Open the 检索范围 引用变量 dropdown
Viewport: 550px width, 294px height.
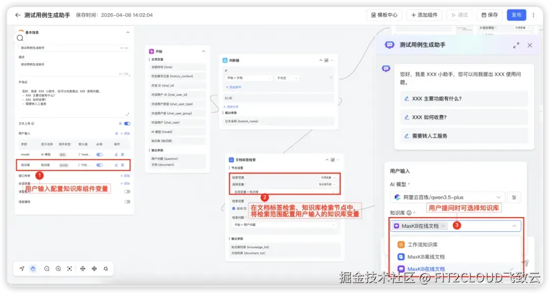[x=328, y=177]
